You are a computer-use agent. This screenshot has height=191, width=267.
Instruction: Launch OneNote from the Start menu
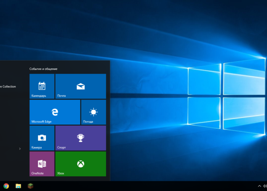coord(42,164)
